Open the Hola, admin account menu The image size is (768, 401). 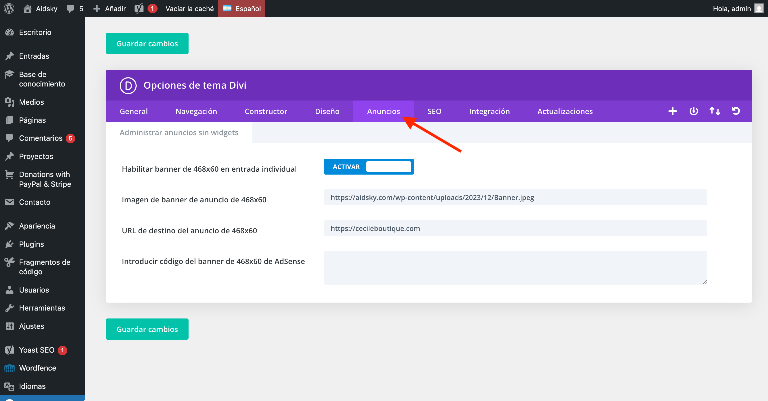coord(736,8)
